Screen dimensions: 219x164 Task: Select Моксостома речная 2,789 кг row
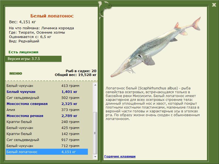47,116
